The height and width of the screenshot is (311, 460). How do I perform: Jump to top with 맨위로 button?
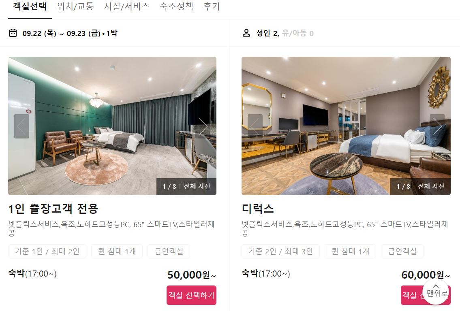[436, 292]
